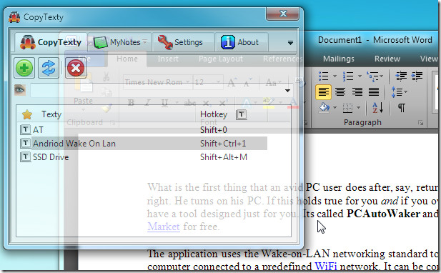Click the T icon of SSD Drive row
This screenshot has width=441, height=273.
click(x=25, y=157)
